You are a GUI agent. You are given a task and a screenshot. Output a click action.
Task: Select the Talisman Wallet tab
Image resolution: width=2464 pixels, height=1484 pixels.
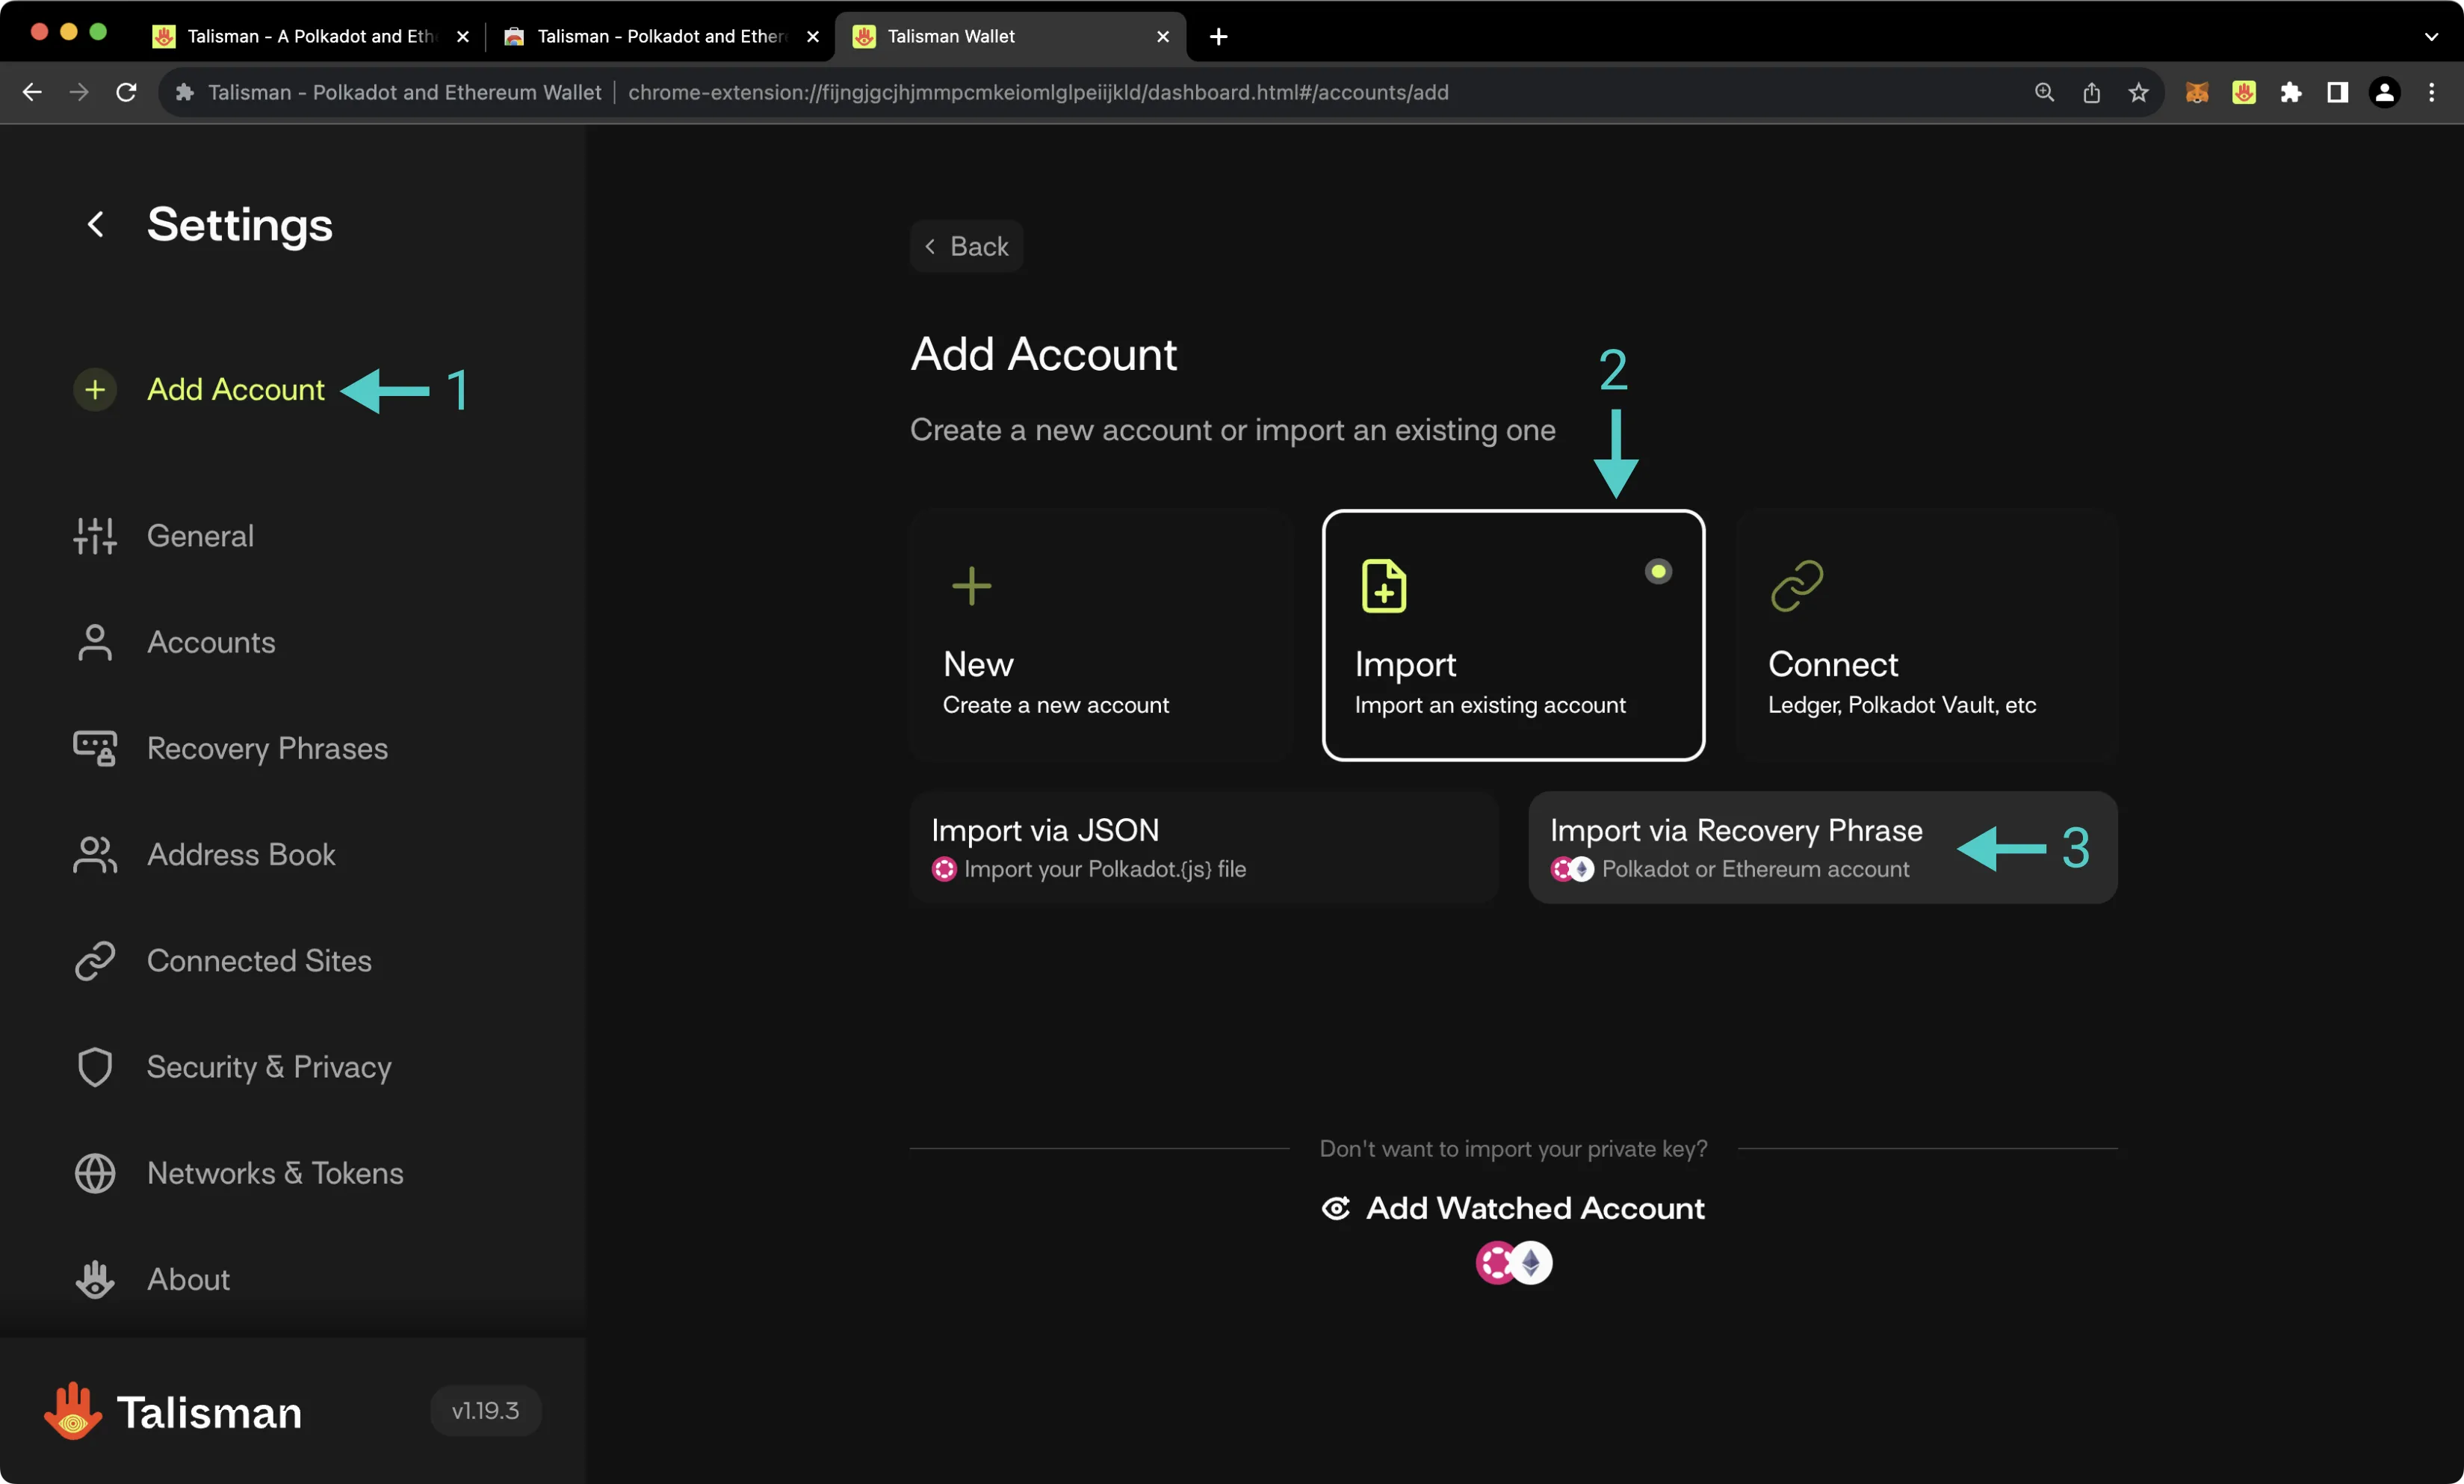1009,36
